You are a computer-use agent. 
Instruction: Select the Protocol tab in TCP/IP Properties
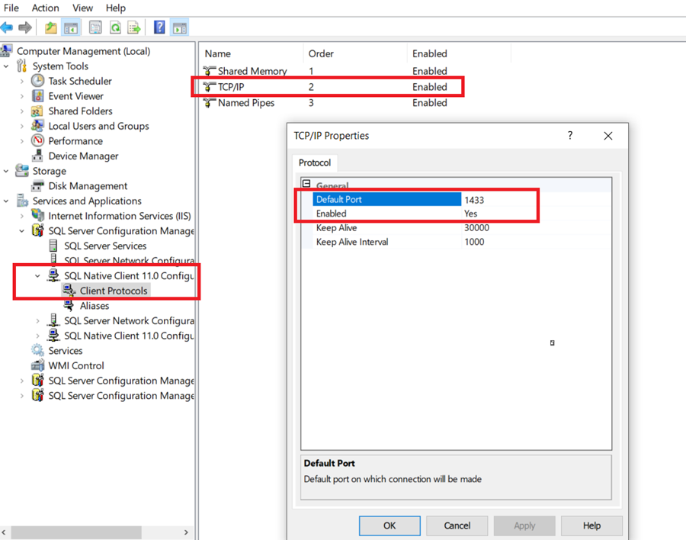pyautogui.click(x=315, y=162)
